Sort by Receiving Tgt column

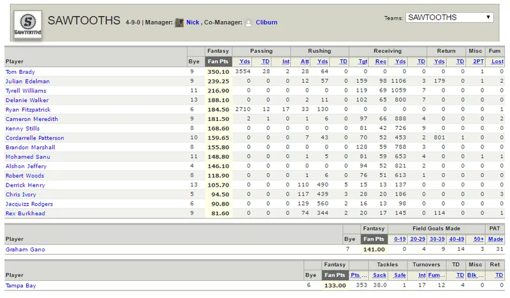(x=363, y=61)
